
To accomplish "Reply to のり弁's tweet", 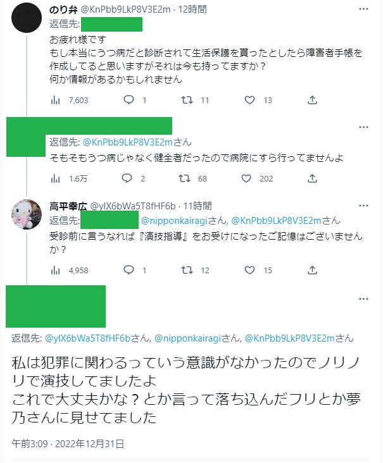I will pyautogui.click(x=129, y=100).
